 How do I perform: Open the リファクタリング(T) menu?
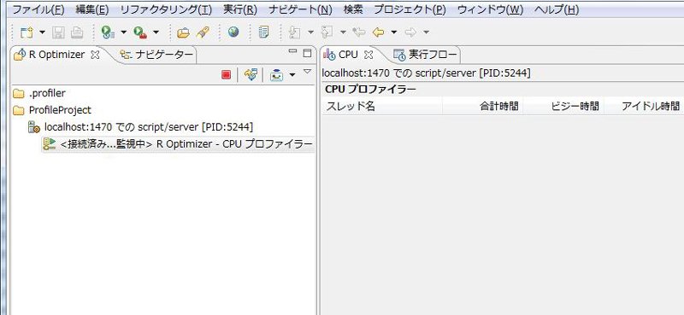click(x=166, y=9)
